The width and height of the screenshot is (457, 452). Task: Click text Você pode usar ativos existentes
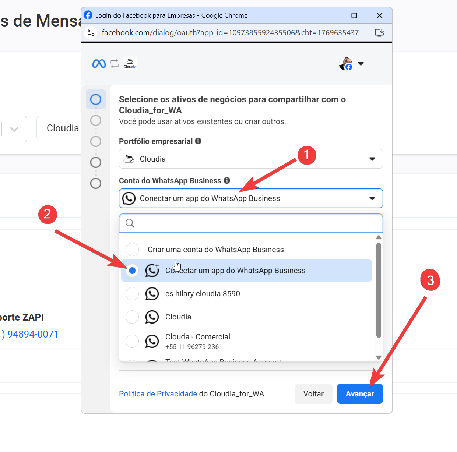(x=203, y=121)
